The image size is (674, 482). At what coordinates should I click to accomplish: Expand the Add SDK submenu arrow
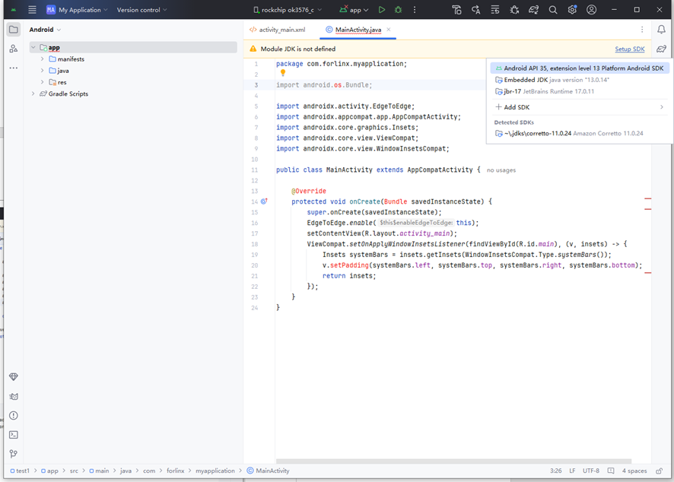click(662, 107)
